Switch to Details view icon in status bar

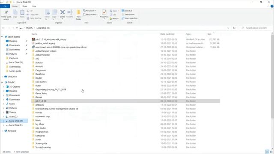(267, 152)
